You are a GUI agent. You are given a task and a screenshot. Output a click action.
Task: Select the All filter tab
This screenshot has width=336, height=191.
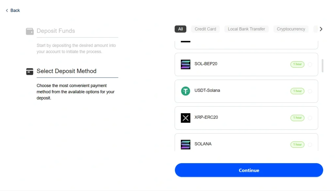180,29
